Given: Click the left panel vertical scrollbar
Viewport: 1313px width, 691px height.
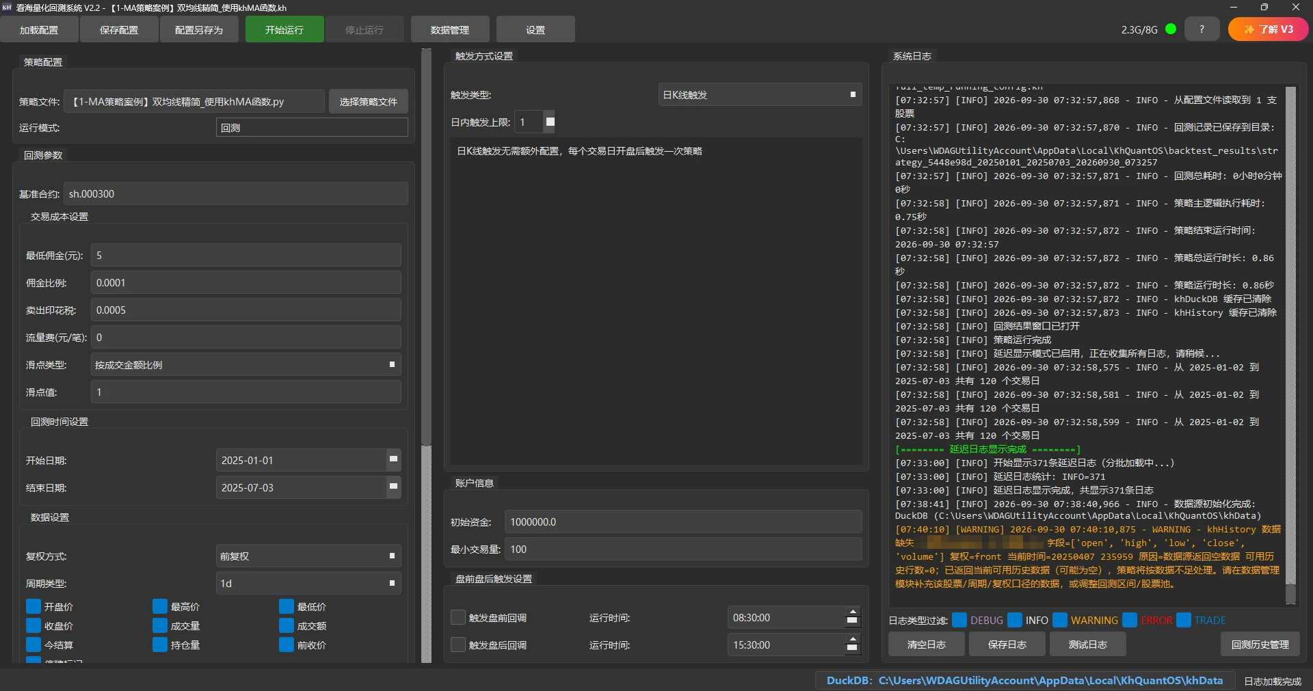Looking at the screenshot, I should coord(426,355).
